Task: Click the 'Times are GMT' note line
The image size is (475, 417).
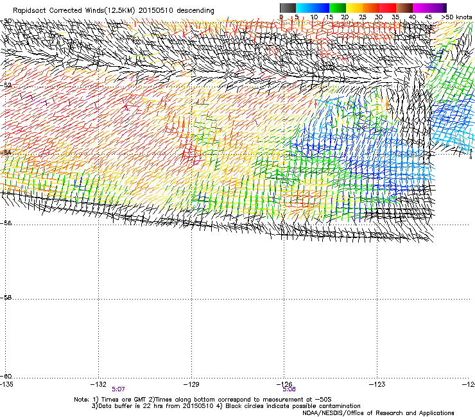Action: (x=203, y=400)
